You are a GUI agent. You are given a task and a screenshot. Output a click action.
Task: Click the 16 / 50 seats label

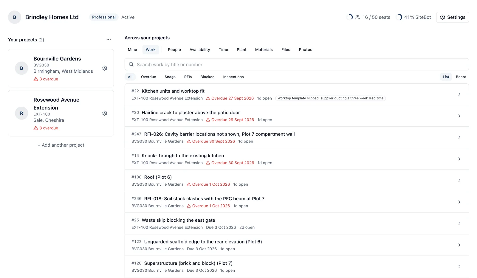pos(376,17)
